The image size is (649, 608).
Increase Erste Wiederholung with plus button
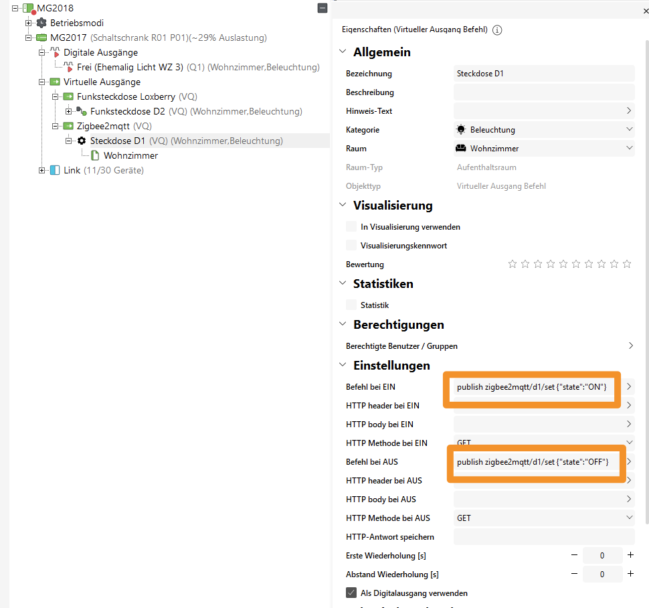(x=630, y=555)
